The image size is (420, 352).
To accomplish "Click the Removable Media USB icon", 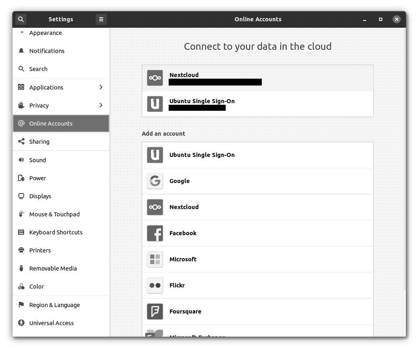I will point(21,268).
